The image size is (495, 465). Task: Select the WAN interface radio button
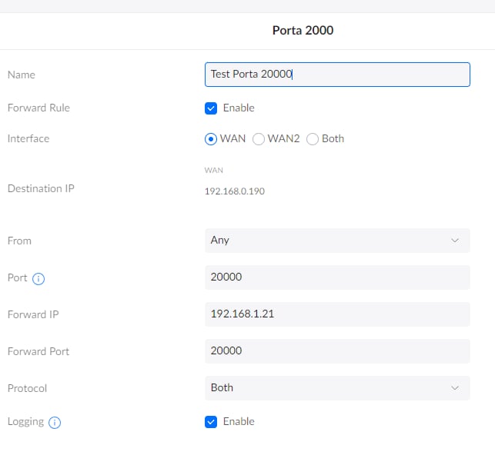point(211,139)
